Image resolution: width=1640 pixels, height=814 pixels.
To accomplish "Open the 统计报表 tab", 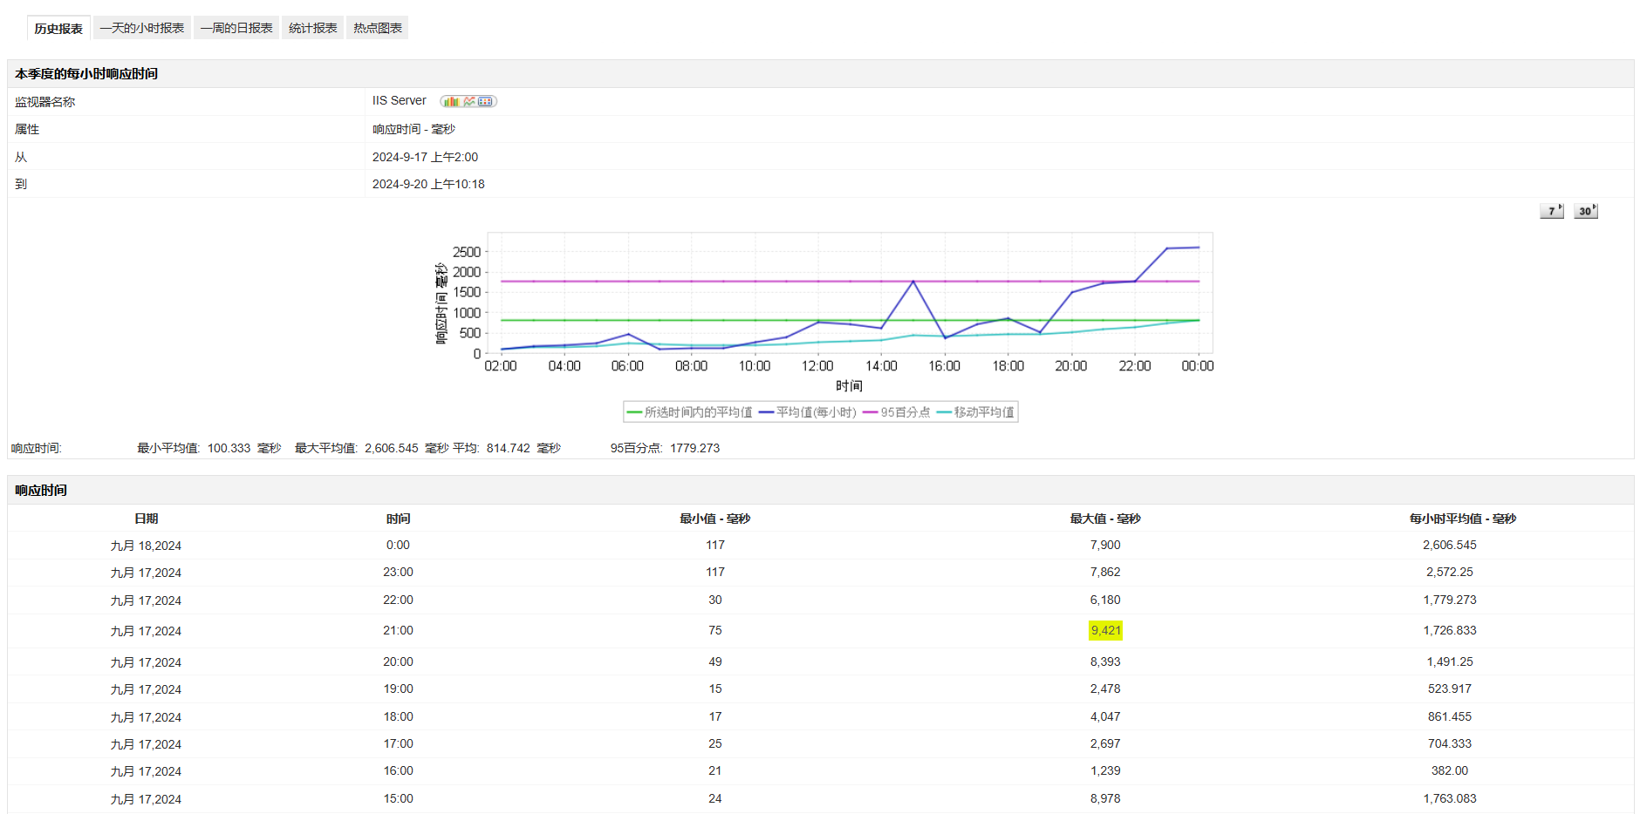I will pyautogui.click(x=312, y=29).
